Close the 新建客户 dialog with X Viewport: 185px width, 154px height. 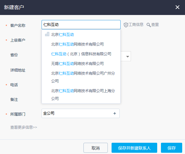pyautogui.click(x=177, y=7)
